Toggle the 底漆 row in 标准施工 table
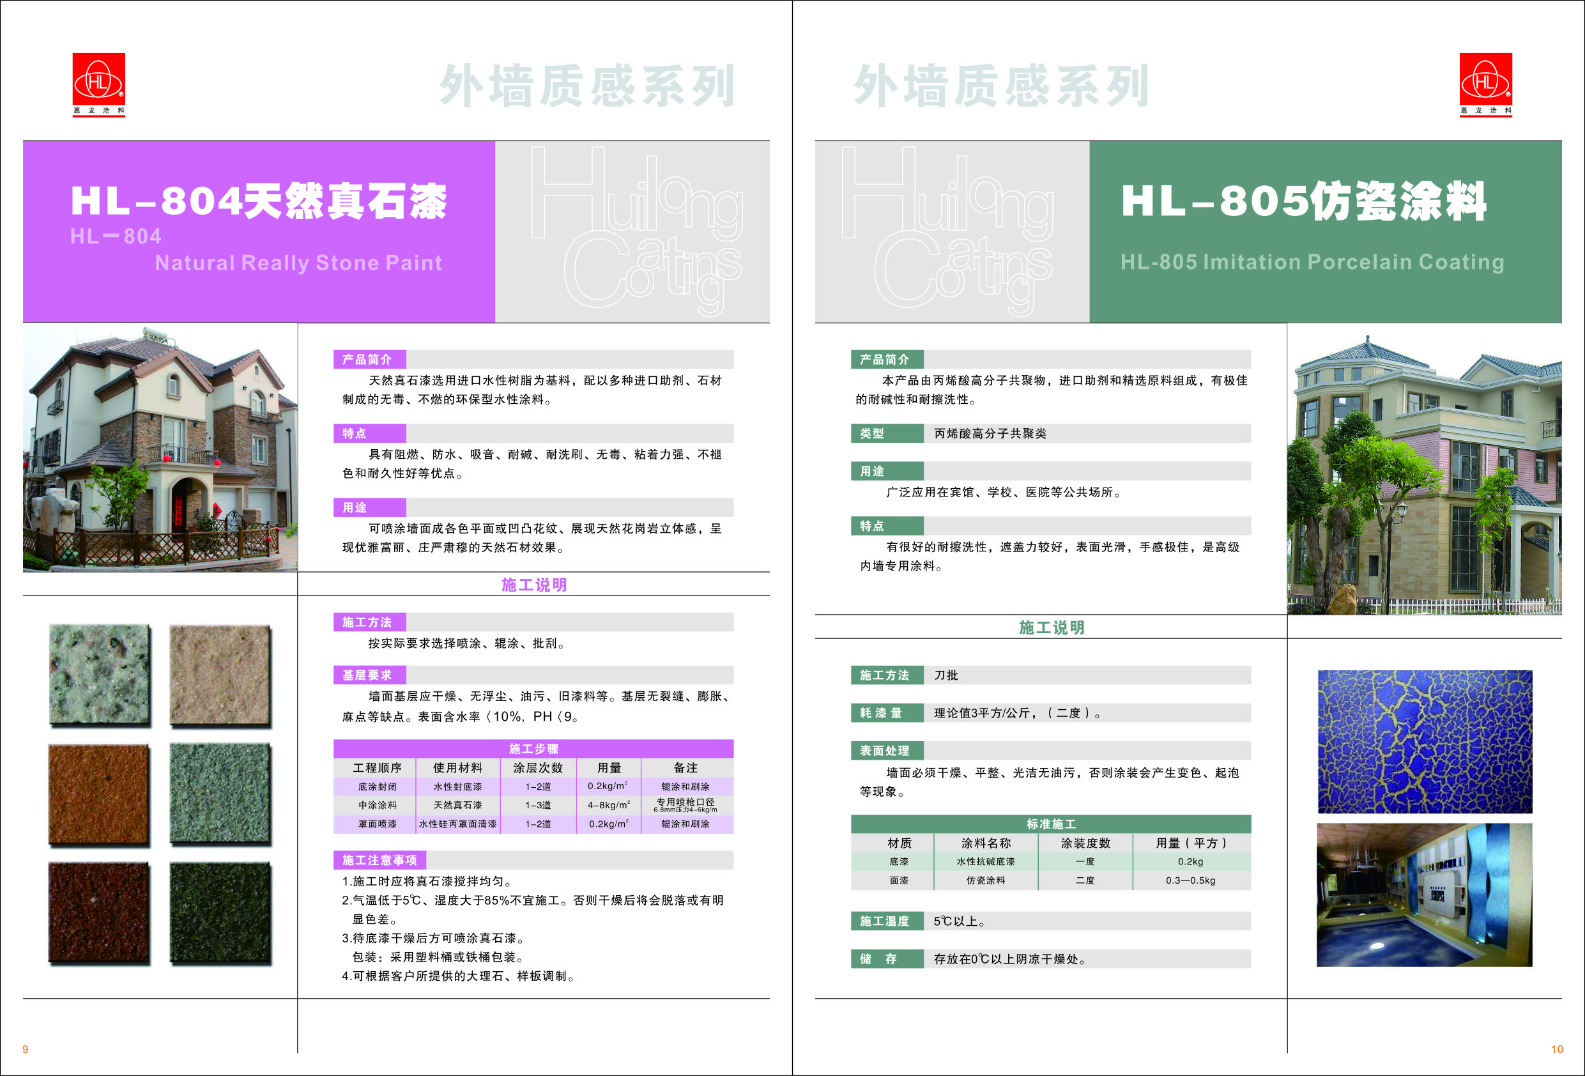The width and height of the screenshot is (1585, 1076). click(x=955, y=863)
